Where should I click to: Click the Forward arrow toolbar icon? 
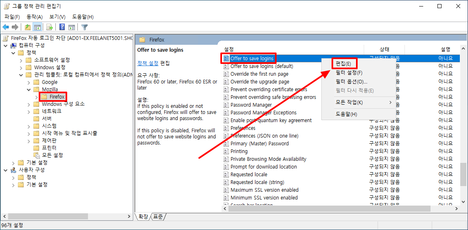[x=15, y=27]
